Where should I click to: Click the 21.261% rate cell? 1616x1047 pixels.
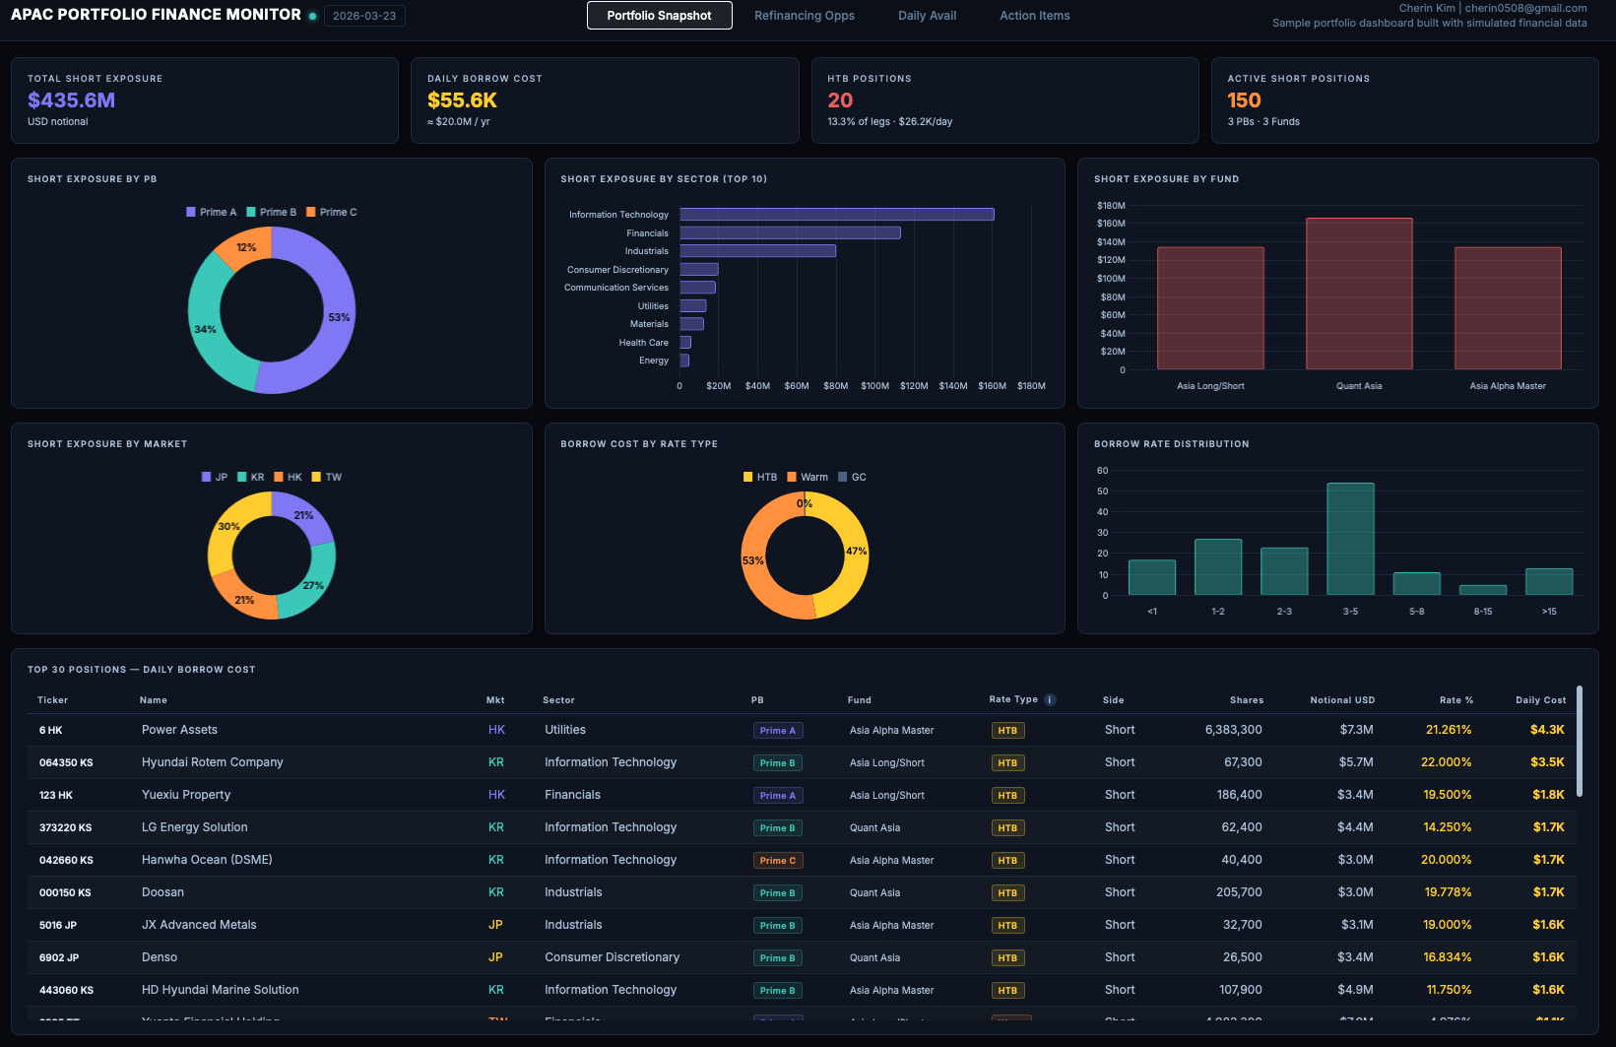pyautogui.click(x=1449, y=730)
